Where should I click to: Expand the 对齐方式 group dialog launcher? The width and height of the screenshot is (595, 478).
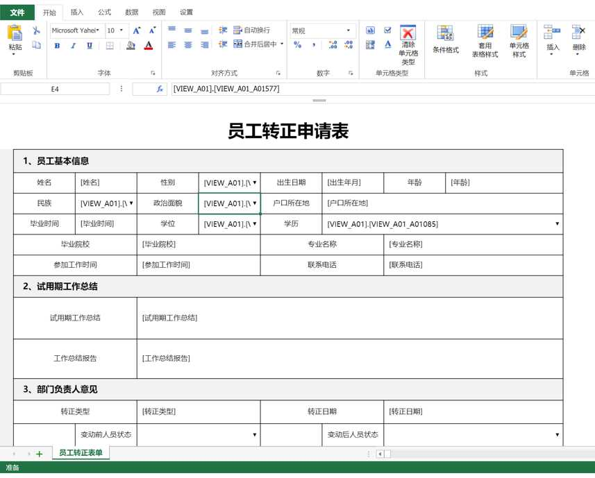278,73
